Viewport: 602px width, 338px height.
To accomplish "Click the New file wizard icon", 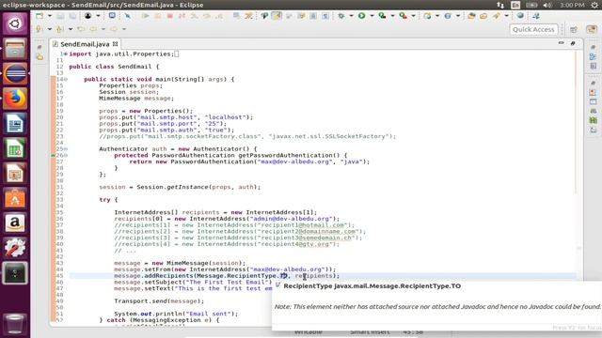I will click(40, 16).
